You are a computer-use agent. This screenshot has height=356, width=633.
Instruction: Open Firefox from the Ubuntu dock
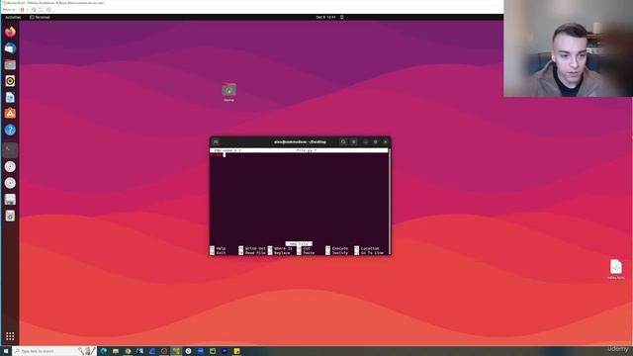(x=10, y=32)
